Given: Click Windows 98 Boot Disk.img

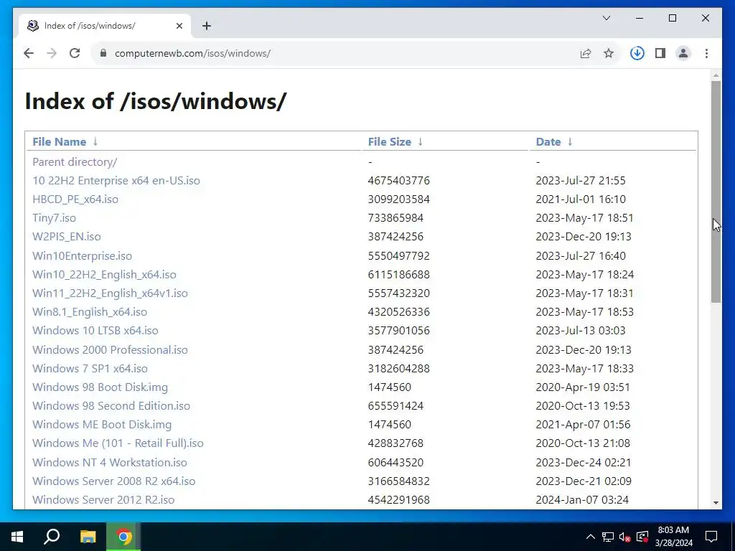Looking at the screenshot, I should (100, 387).
